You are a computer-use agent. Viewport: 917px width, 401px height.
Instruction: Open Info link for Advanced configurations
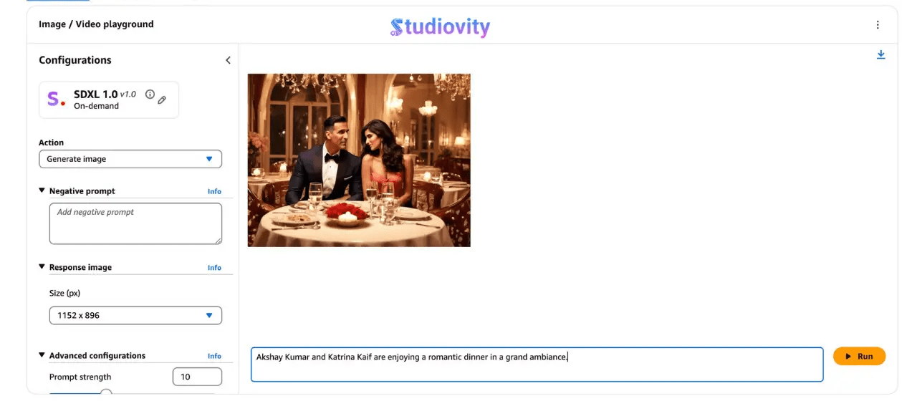click(x=214, y=356)
